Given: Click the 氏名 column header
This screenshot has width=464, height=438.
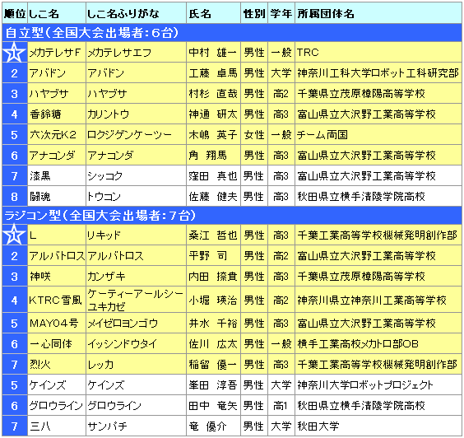Looking at the screenshot, I should pyautogui.click(x=213, y=13).
